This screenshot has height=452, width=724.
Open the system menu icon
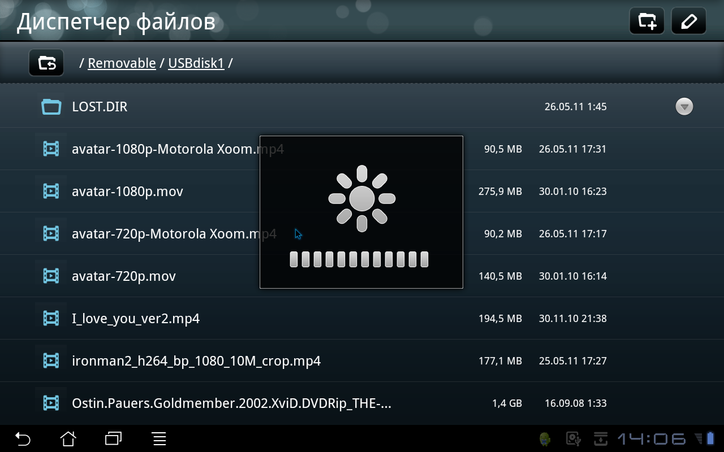click(159, 438)
